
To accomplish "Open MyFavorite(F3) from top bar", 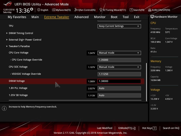I will [x=61, y=10].
